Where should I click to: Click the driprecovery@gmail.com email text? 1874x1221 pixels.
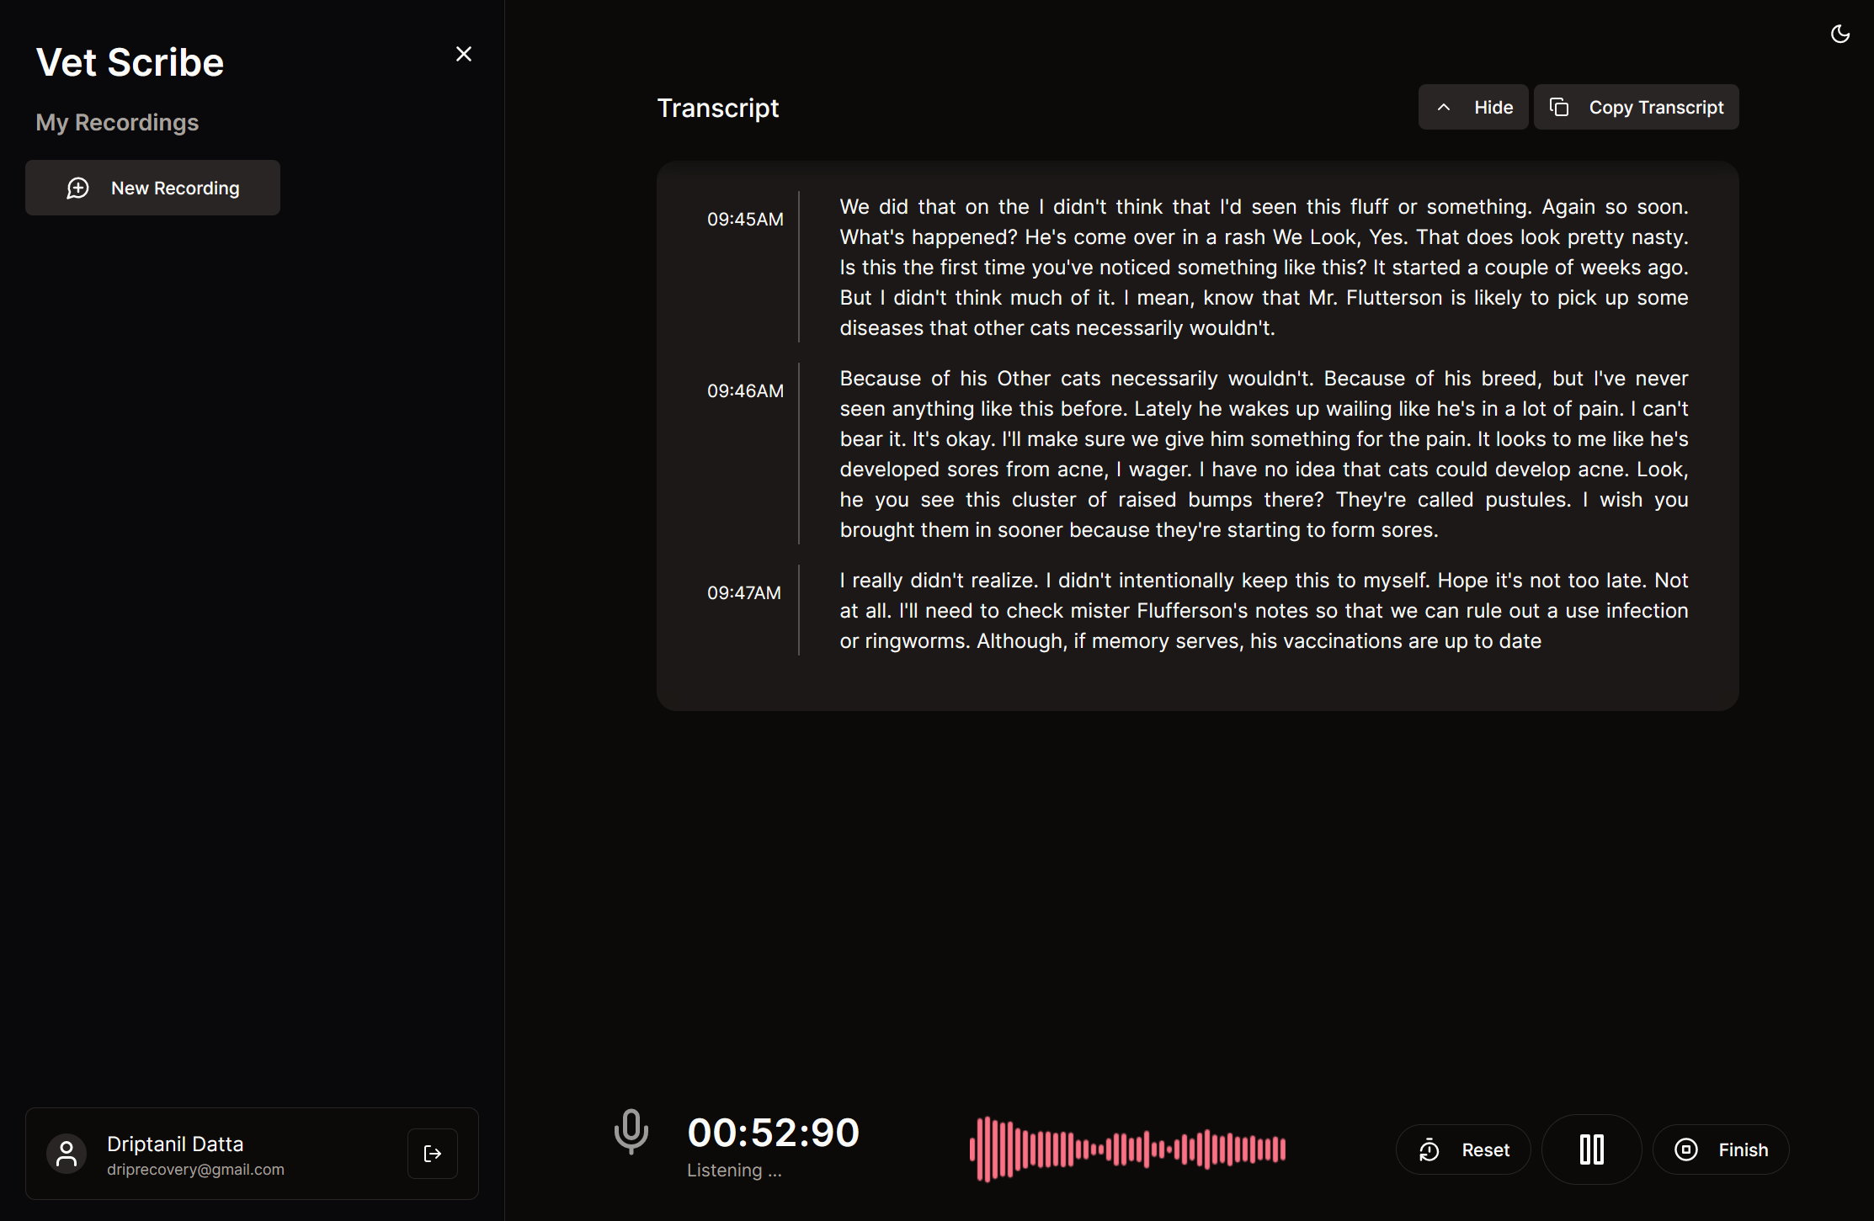pyautogui.click(x=195, y=1170)
